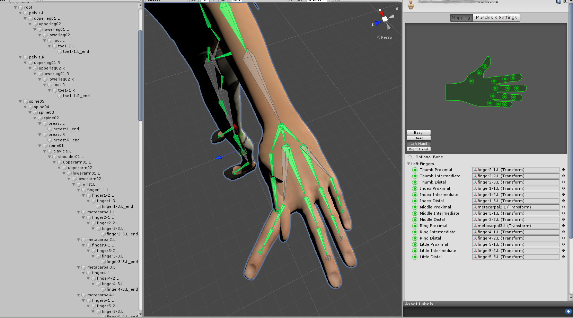Show the Body mapping view

click(x=418, y=132)
